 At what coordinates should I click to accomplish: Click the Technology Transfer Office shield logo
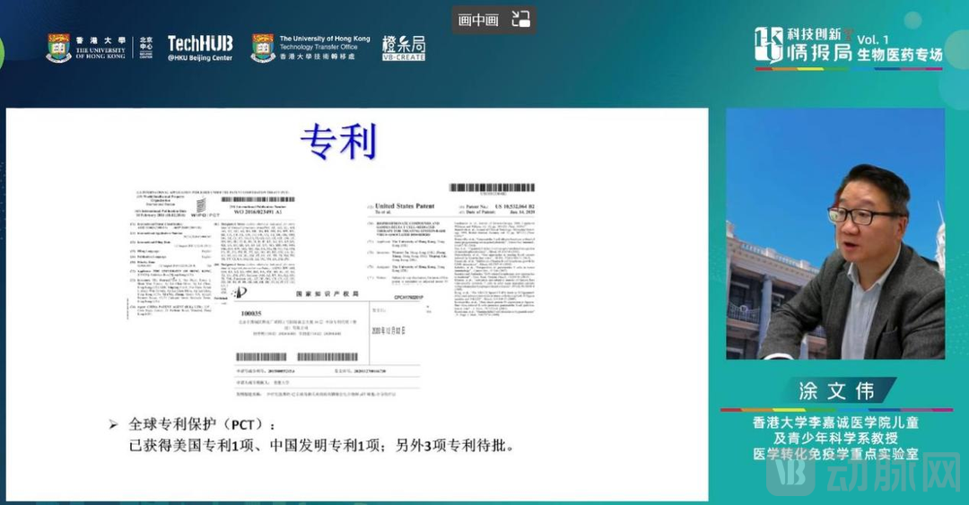[x=263, y=48]
